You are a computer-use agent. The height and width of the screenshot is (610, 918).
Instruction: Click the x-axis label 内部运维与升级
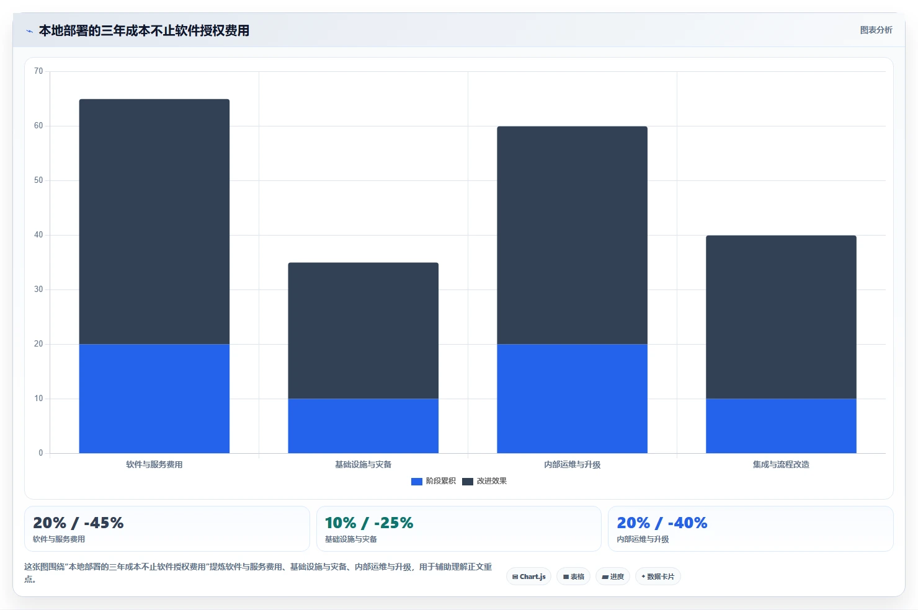(x=573, y=464)
